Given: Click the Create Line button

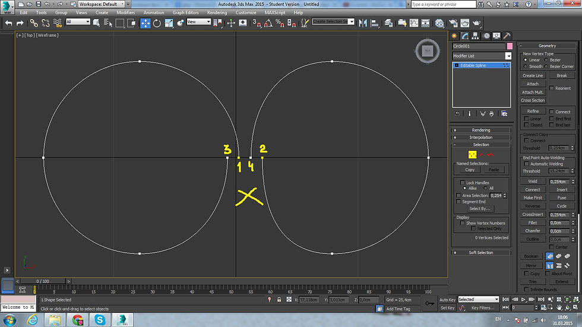Looking at the screenshot, I should click(x=533, y=75).
